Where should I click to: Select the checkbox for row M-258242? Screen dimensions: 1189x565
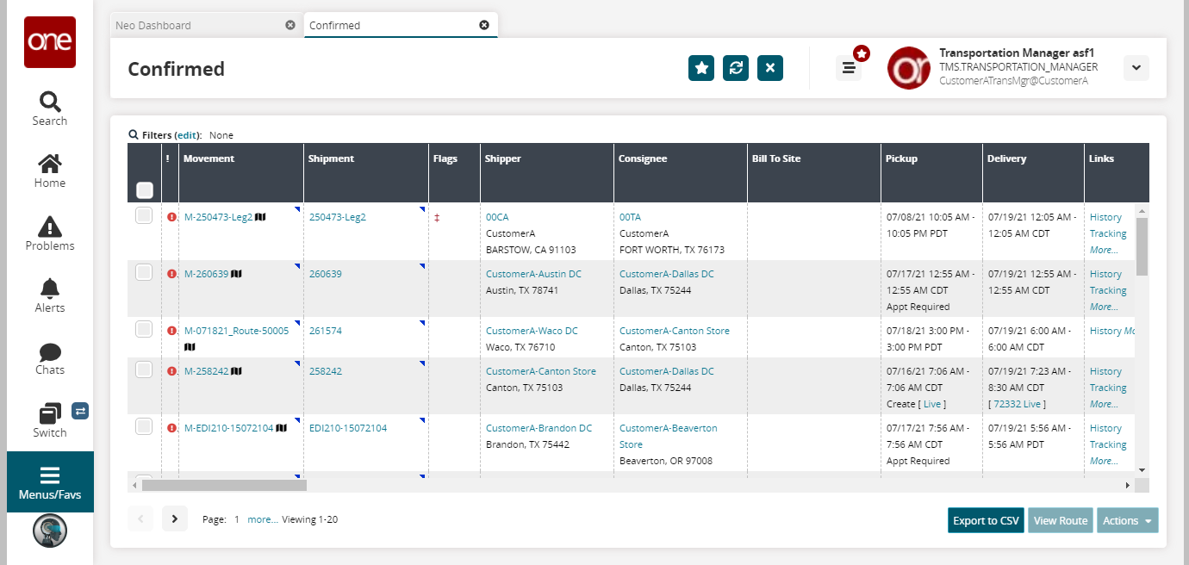coord(144,370)
